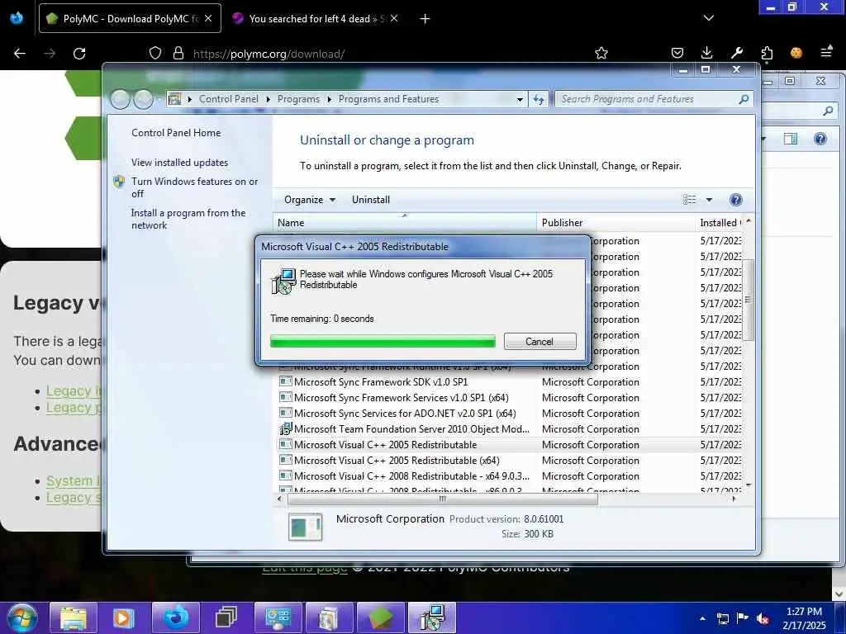Change the list view icon

coord(690,200)
